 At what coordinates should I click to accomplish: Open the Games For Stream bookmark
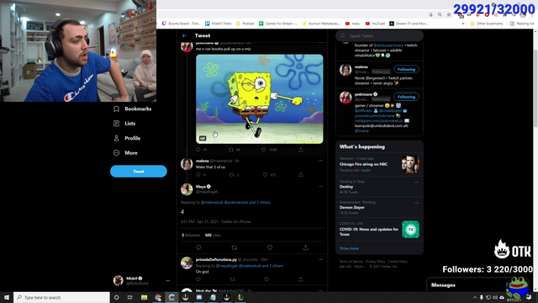(x=278, y=24)
